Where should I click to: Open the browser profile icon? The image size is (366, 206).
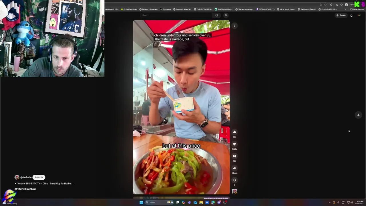pos(346,5)
